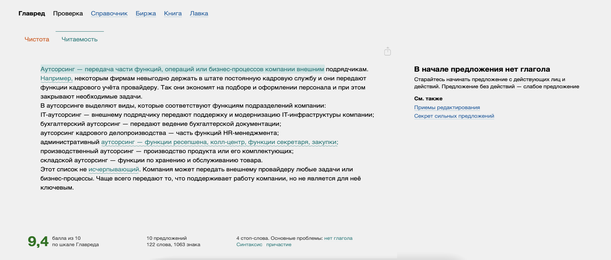Image resolution: width=611 pixels, height=260 pixels.
Task: Click the Синтаксис problem link
Action: pyautogui.click(x=249, y=245)
